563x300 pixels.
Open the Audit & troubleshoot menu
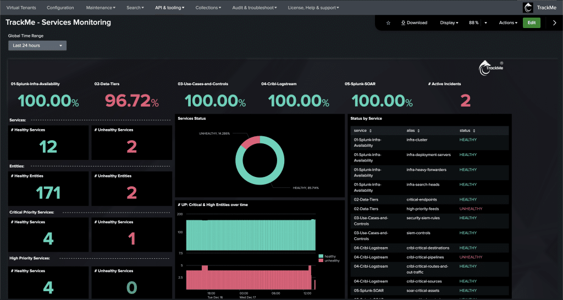(255, 8)
